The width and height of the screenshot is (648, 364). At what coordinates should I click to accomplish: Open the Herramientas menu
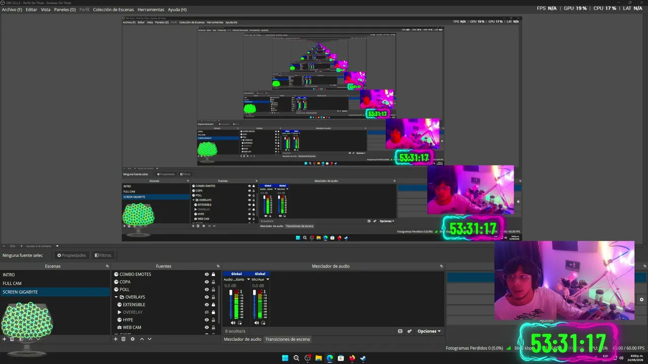click(151, 10)
